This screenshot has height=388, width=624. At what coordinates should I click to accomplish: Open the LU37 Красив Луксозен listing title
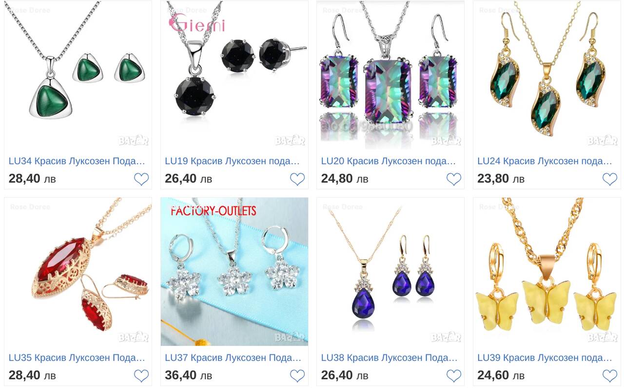pos(233,358)
